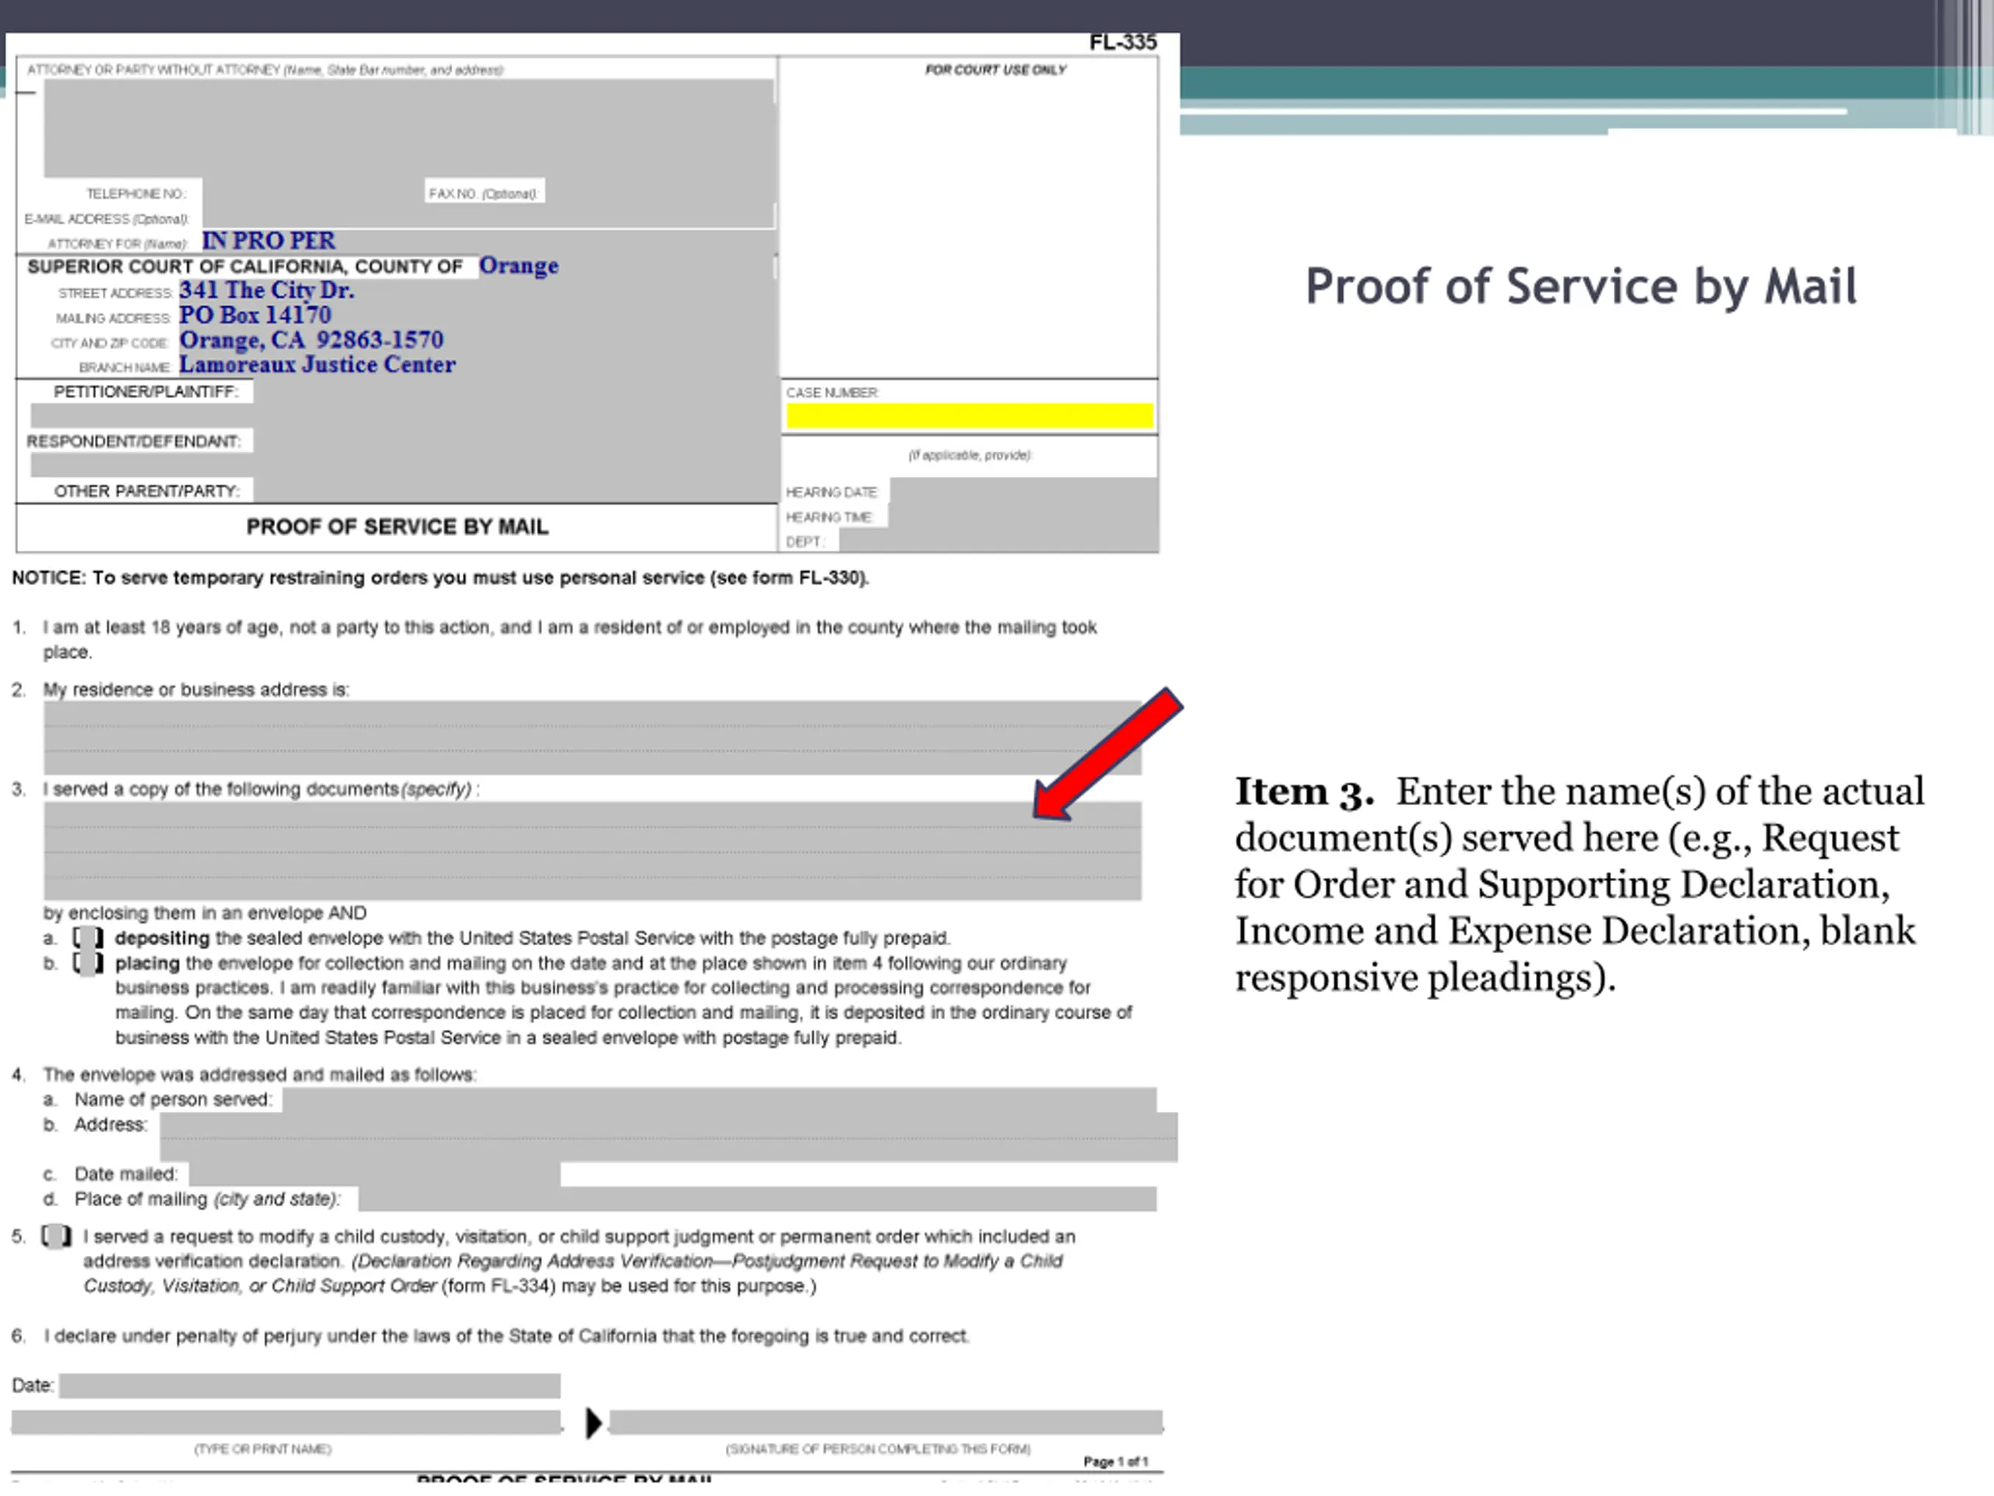The width and height of the screenshot is (1994, 1496).
Task: Click the Name of person served field
Action: [720, 1099]
